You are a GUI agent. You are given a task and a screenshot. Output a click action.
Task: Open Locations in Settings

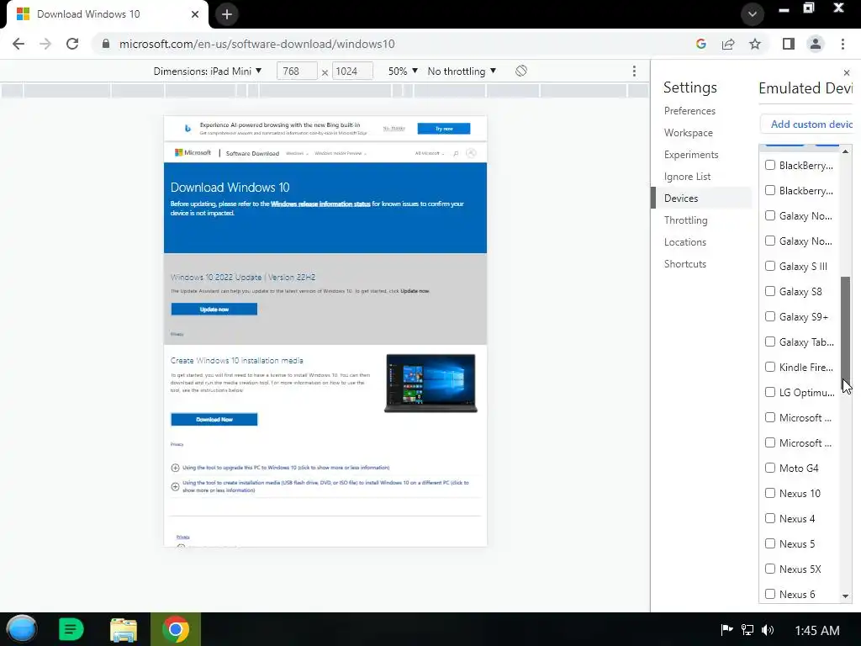[684, 242]
